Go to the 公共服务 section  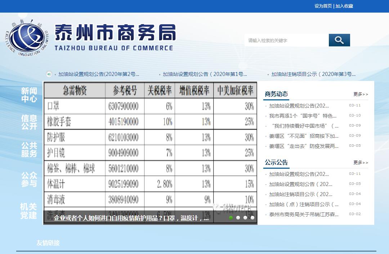(x=29, y=150)
